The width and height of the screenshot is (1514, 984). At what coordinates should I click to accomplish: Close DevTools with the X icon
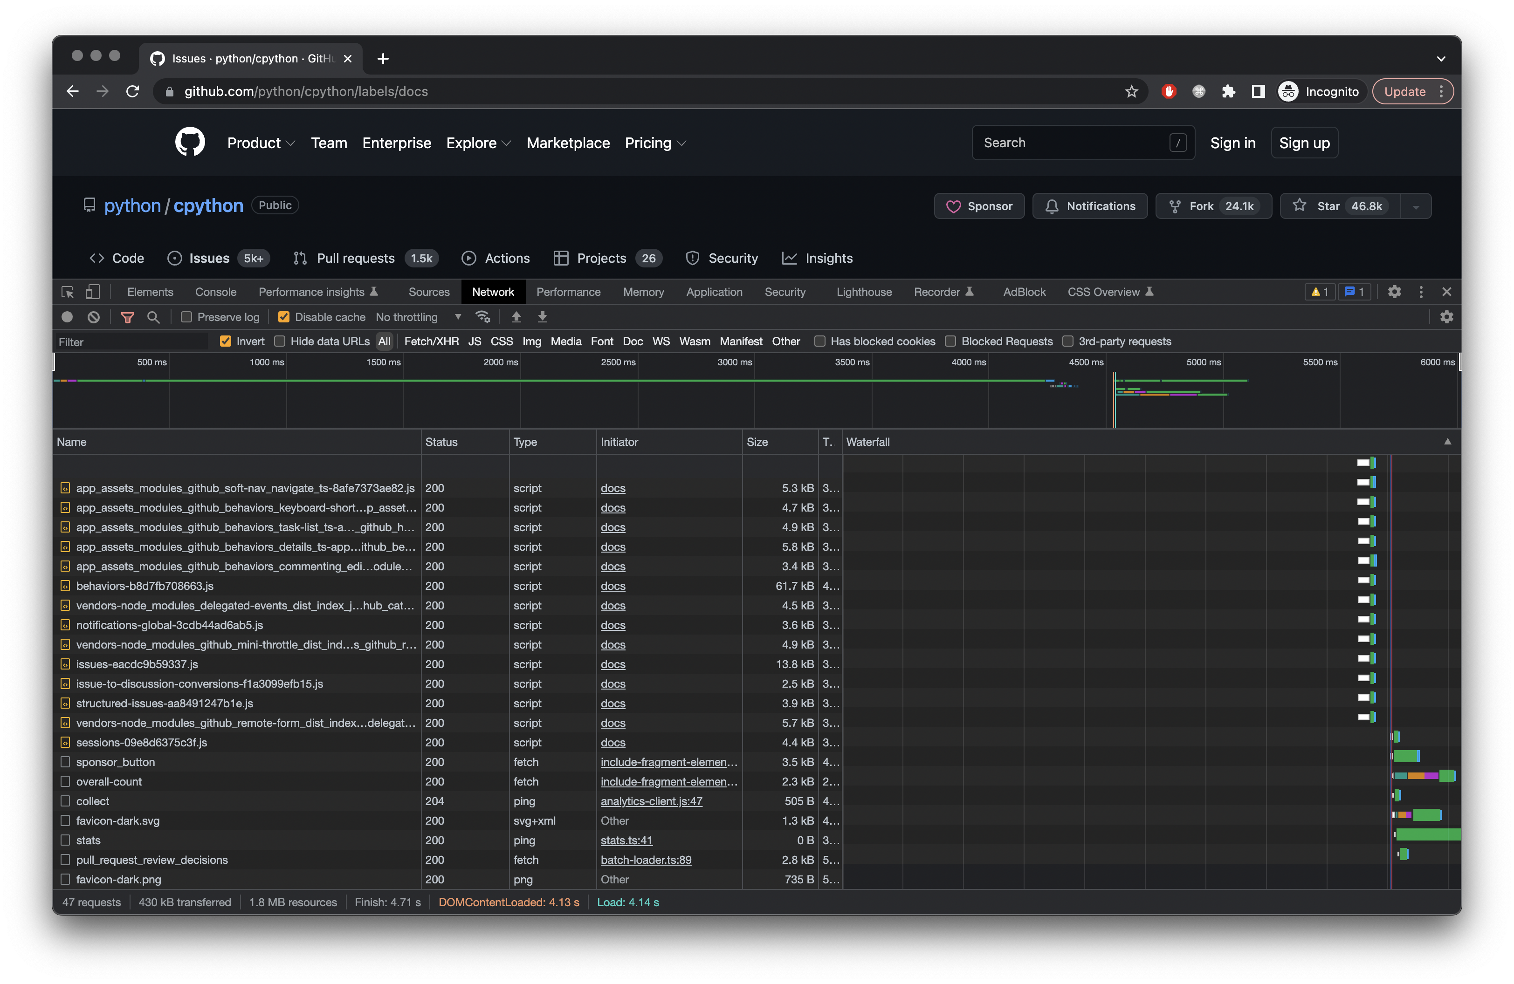[1446, 292]
